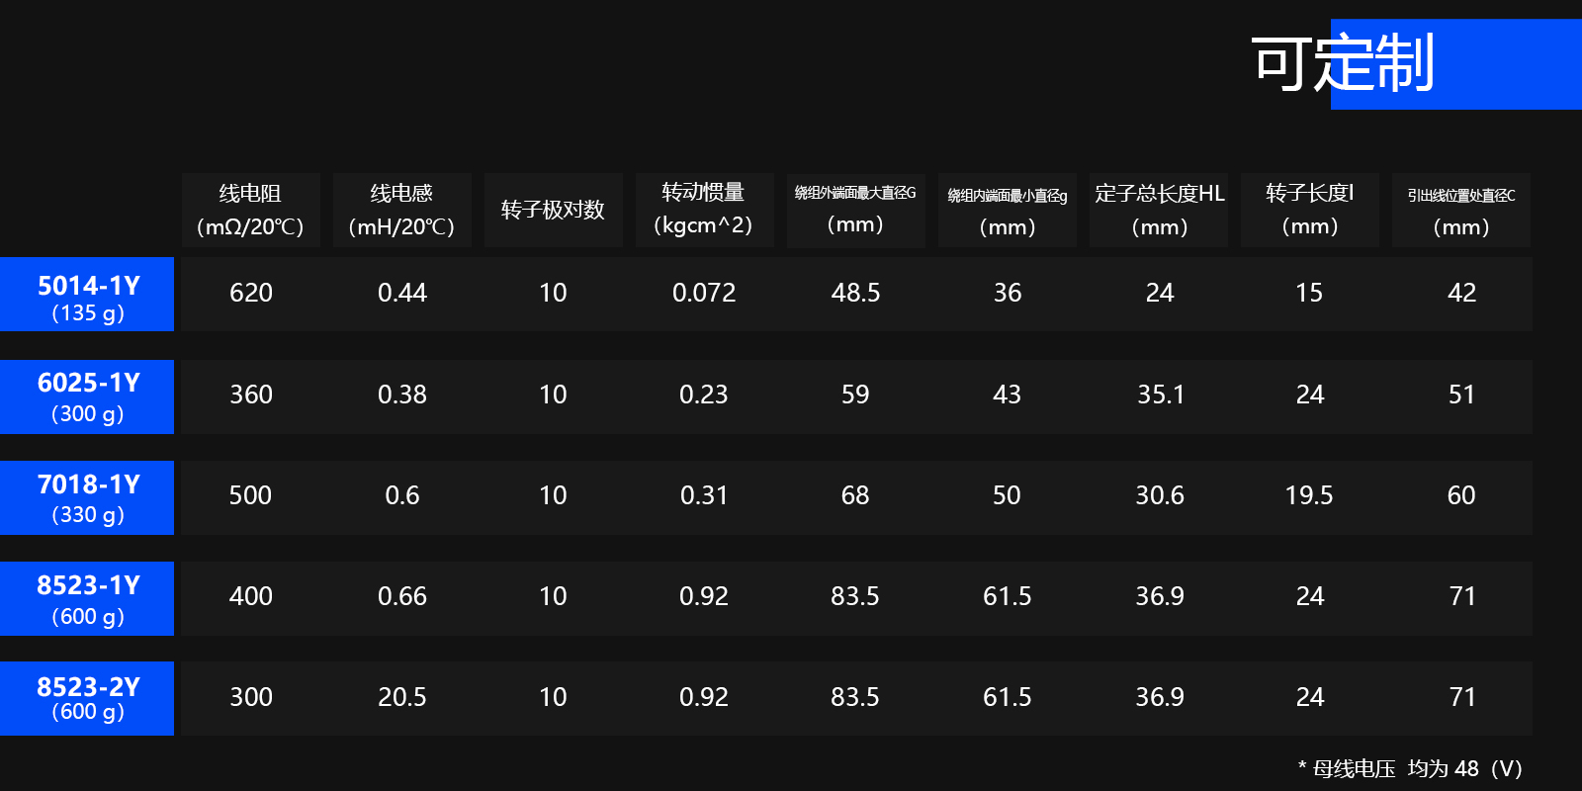Screen dimensions: 1582x791
Task: Click the 转子长度l column header
Action: click(x=1309, y=210)
